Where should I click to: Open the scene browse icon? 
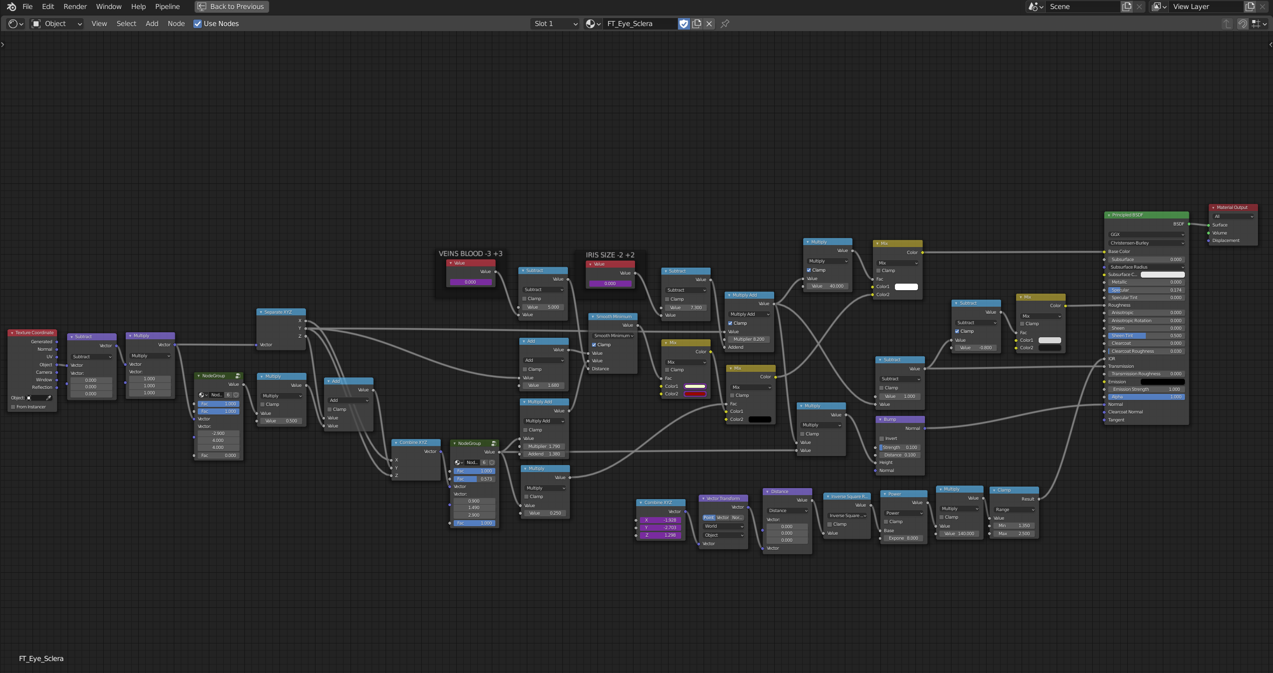pyautogui.click(x=1035, y=7)
